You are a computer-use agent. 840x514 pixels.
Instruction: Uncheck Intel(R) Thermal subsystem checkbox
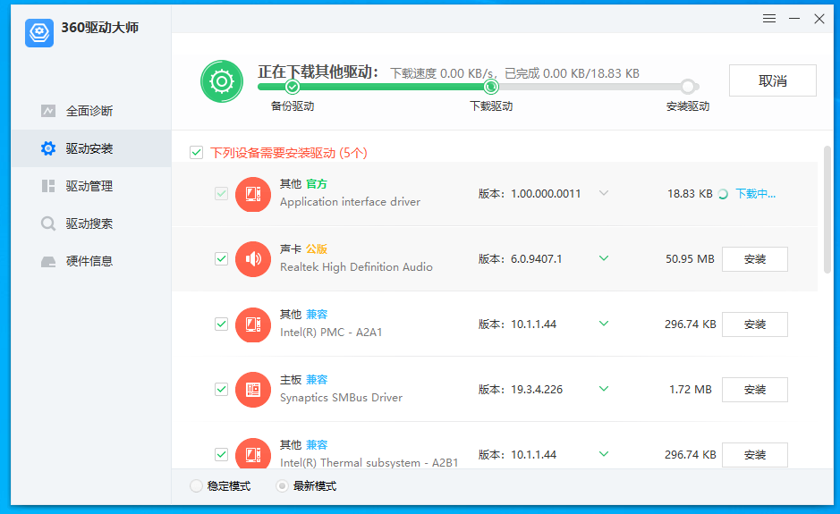point(221,455)
